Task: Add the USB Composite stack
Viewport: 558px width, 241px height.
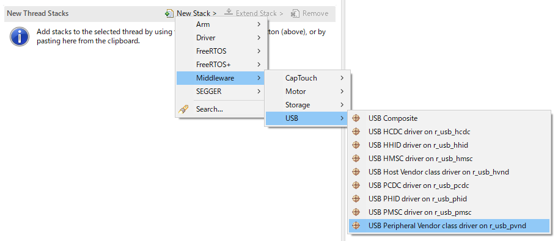Action: 449,118
